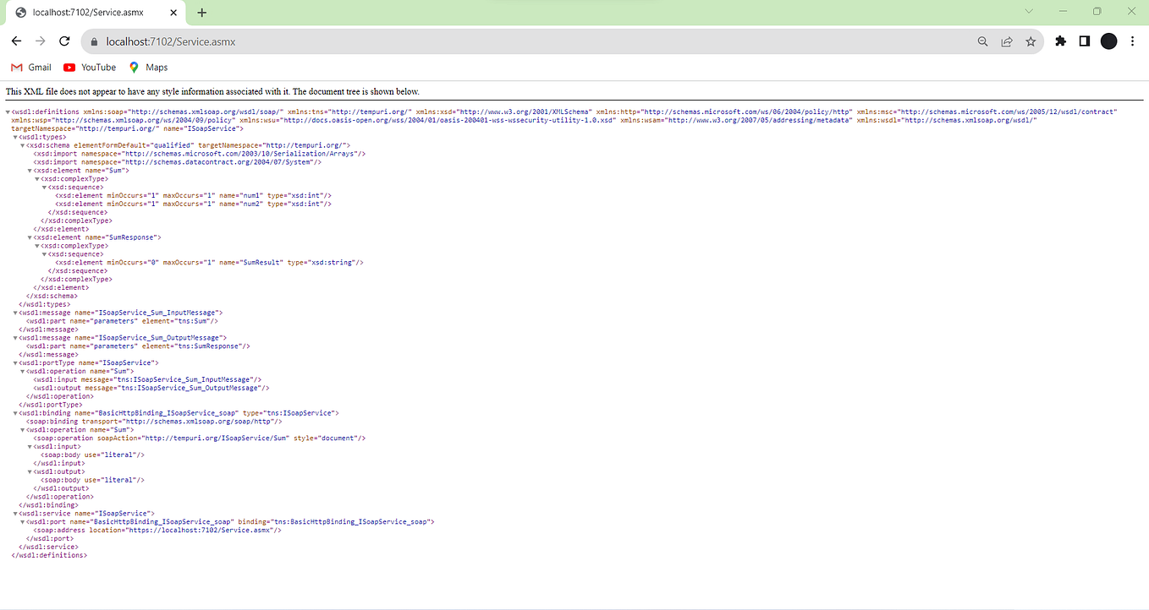Click the forward navigation arrow
The image size is (1149, 610).
[40, 41]
